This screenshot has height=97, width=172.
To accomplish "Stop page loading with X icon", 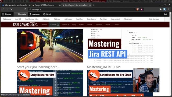I will (11, 9).
